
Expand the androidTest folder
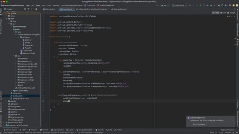click(11, 26)
